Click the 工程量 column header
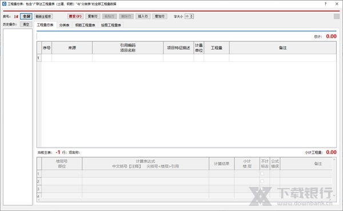Image resolution: width=343 pixels, height=211 pixels. (217, 47)
